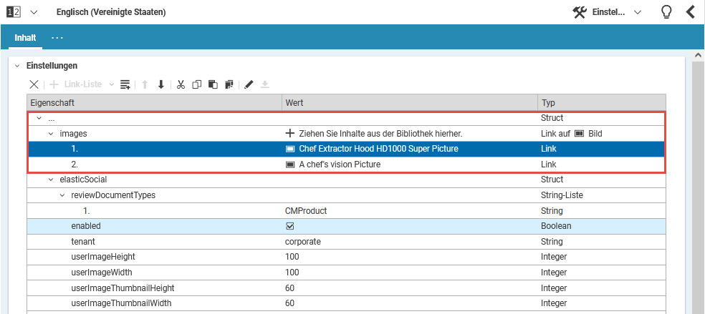
Task: Click the lightbulb icon in top bar
Action: 666,12
